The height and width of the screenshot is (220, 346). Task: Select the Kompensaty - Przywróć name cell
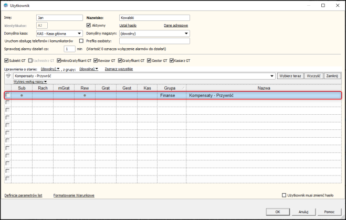[x=264, y=95]
